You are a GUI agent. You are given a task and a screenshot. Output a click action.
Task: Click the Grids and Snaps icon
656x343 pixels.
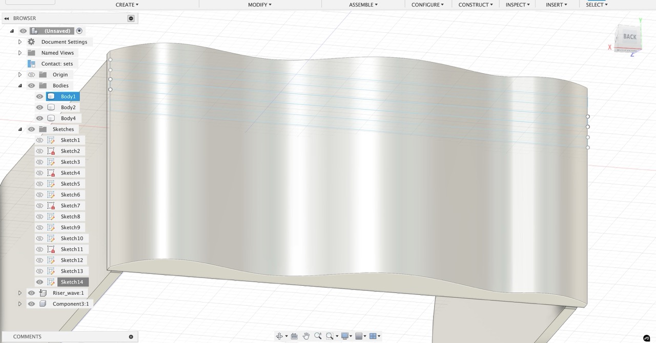click(359, 336)
